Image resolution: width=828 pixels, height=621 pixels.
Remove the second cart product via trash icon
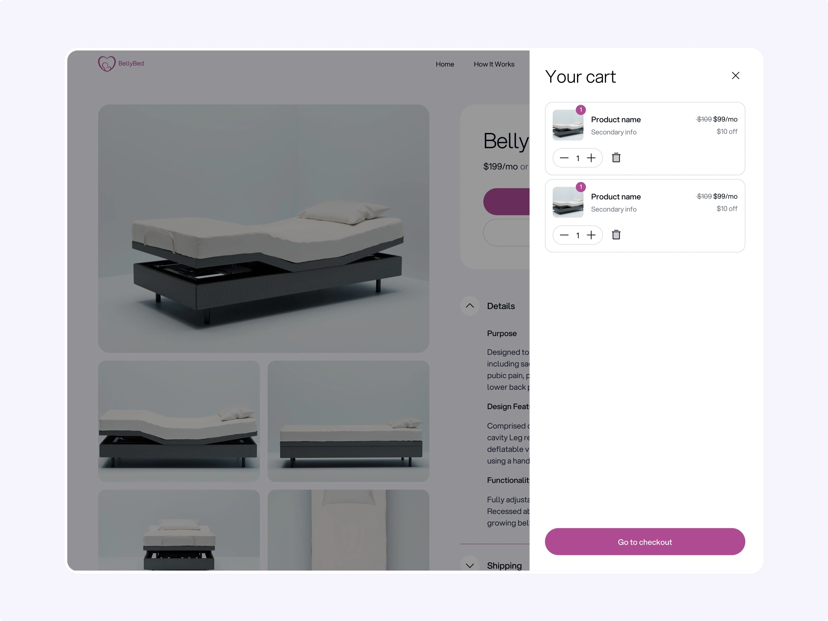[616, 235]
